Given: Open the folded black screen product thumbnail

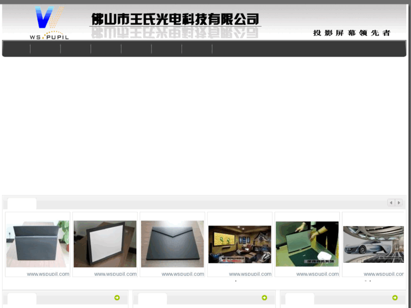Looking at the screenshot, I should [38, 244].
